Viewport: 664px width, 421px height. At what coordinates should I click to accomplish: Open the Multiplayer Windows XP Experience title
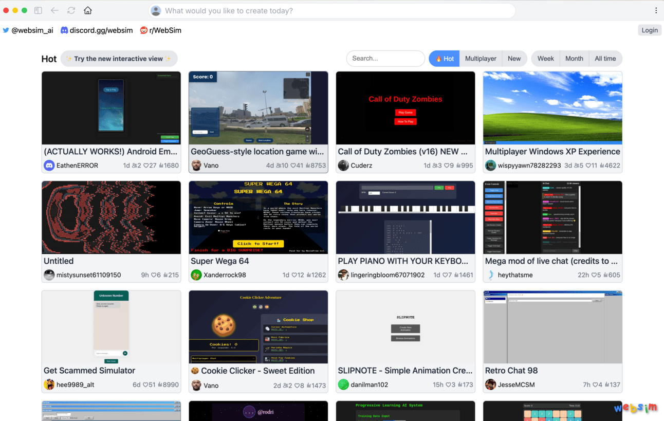tap(552, 152)
